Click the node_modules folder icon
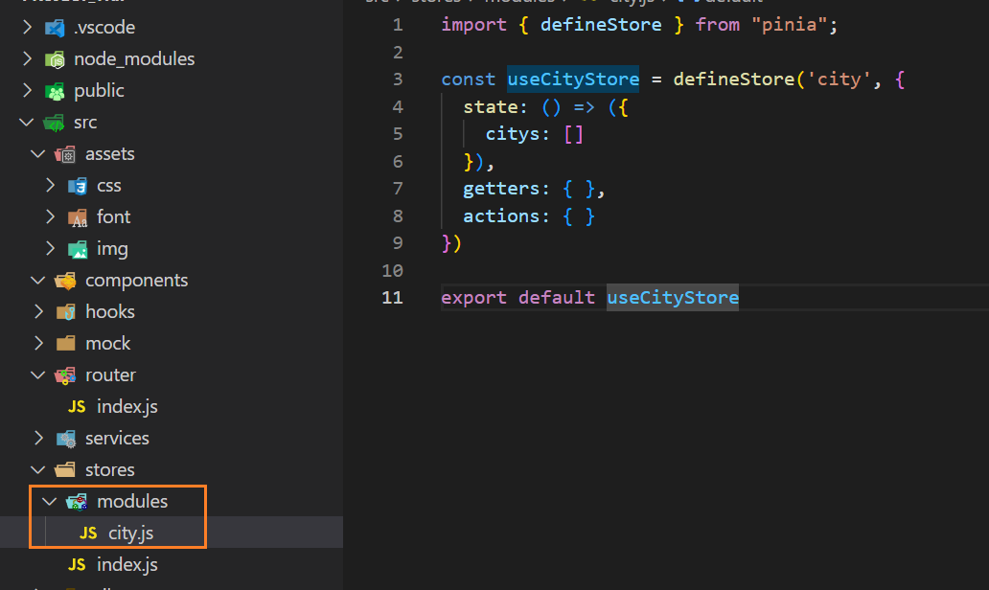989x590 pixels. (x=55, y=59)
